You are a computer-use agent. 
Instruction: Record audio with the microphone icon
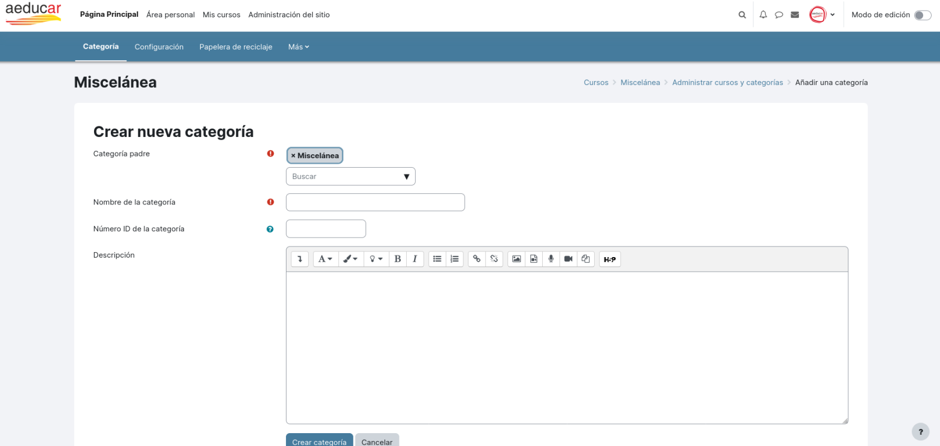click(x=551, y=259)
